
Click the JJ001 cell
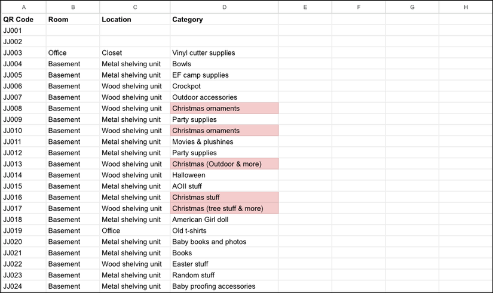click(23, 30)
